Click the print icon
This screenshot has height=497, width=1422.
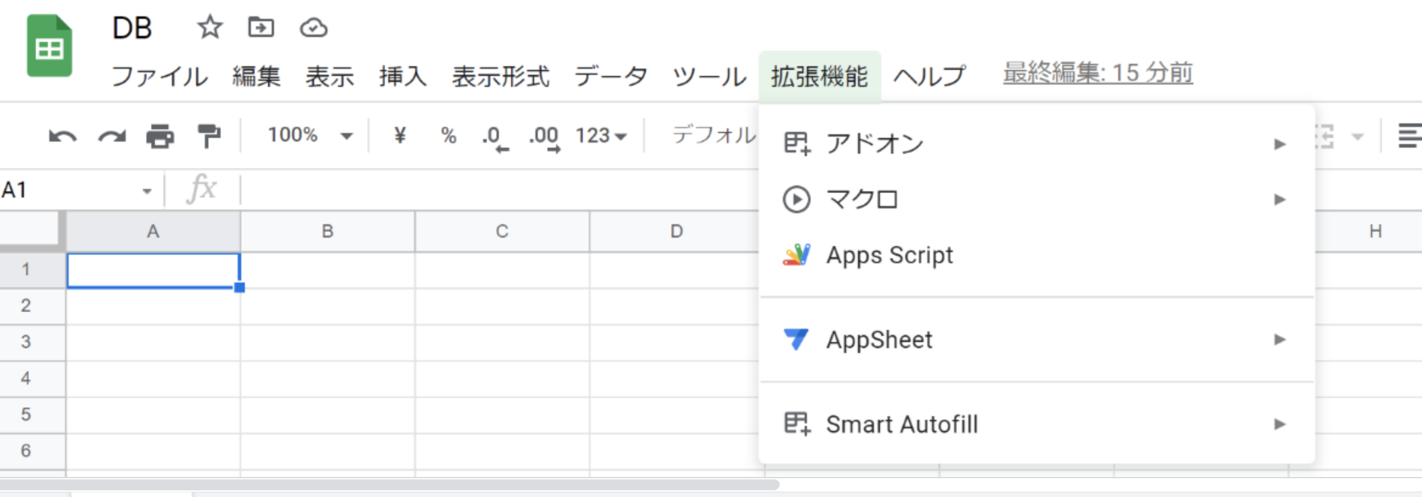(160, 136)
